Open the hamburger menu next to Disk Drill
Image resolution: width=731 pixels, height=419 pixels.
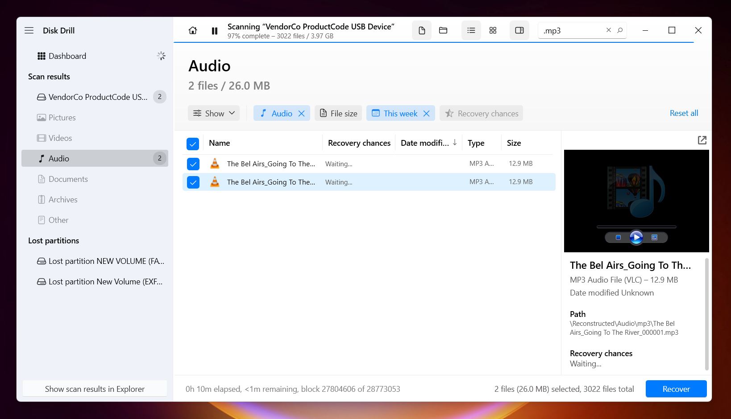pos(29,30)
